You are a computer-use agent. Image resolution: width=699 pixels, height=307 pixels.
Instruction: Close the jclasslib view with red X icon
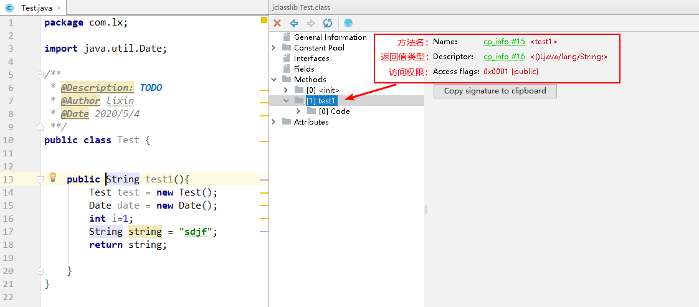coord(277,23)
